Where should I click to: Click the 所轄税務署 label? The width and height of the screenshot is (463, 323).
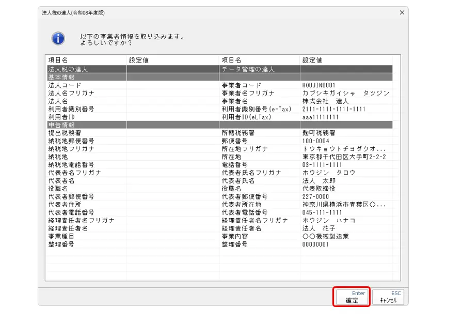point(238,133)
